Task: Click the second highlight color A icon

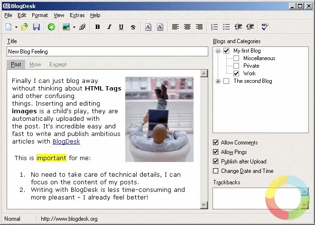Action: 160,27
